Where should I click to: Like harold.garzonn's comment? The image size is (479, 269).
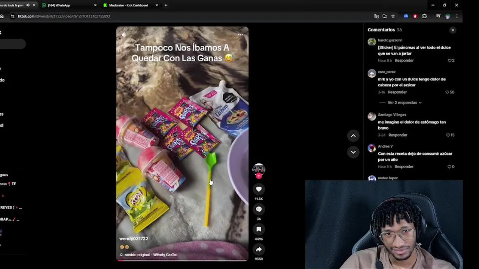coord(449,61)
